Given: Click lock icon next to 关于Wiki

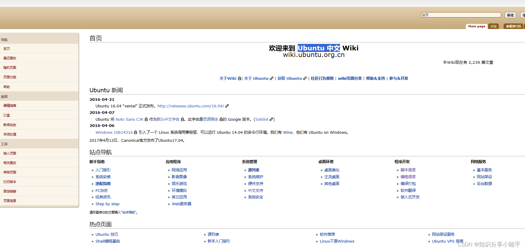Looking at the screenshot, I should (239, 78).
